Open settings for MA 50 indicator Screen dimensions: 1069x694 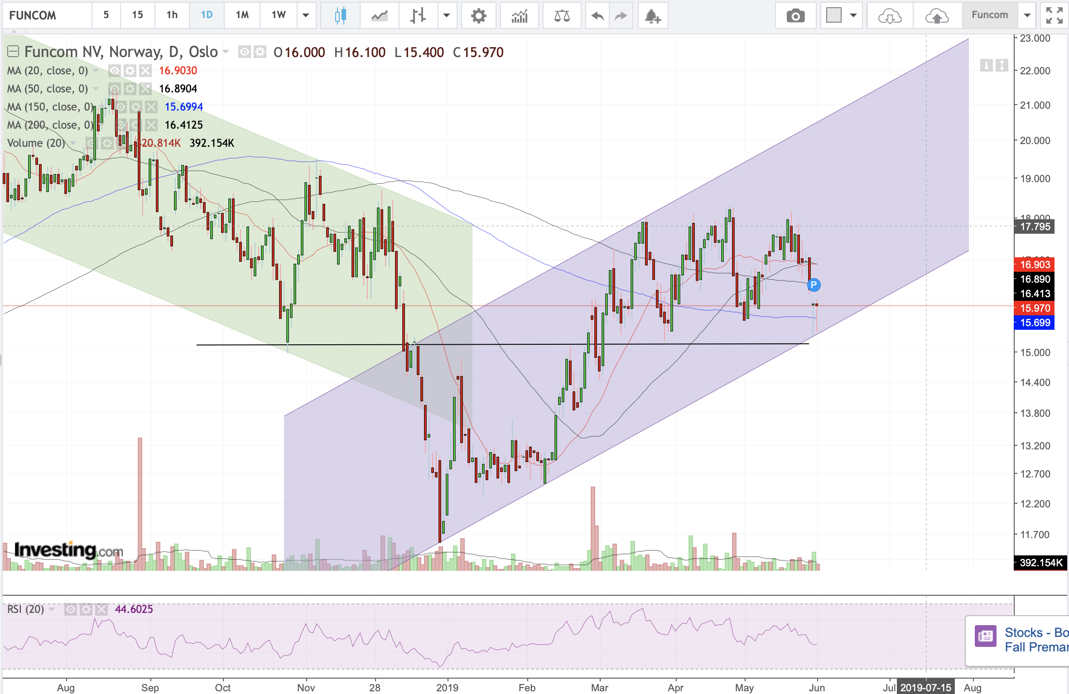(x=130, y=89)
